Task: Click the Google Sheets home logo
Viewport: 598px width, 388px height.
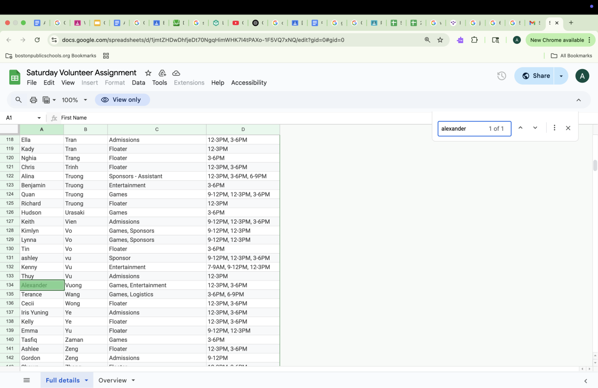Action: coord(15,77)
